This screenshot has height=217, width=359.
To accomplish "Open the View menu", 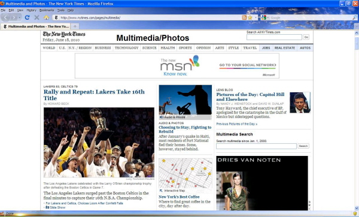I will pyautogui.click(x=20, y=10).
